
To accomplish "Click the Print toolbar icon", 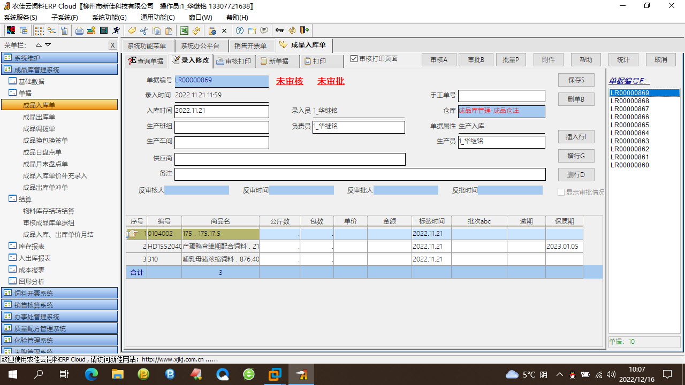I will [x=79, y=30].
